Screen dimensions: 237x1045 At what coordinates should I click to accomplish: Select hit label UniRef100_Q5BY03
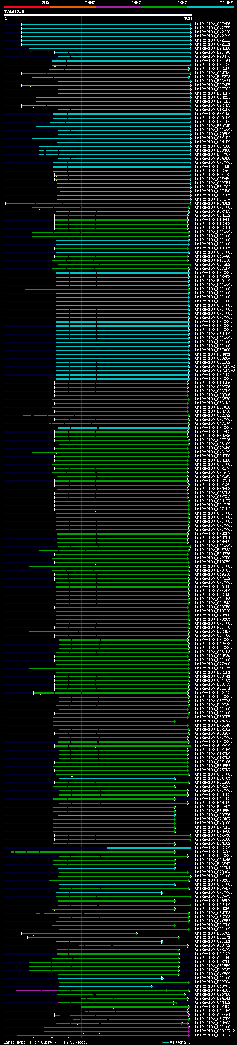point(213,986)
